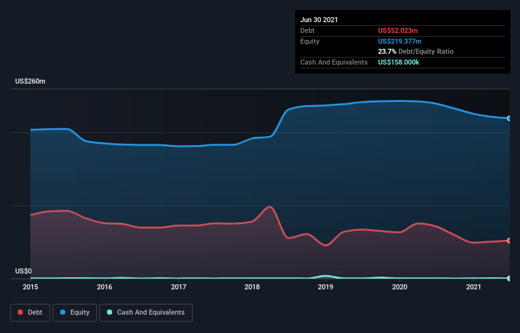Toggle the Equity legend button
520x333 pixels.
[x=75, y=313]
